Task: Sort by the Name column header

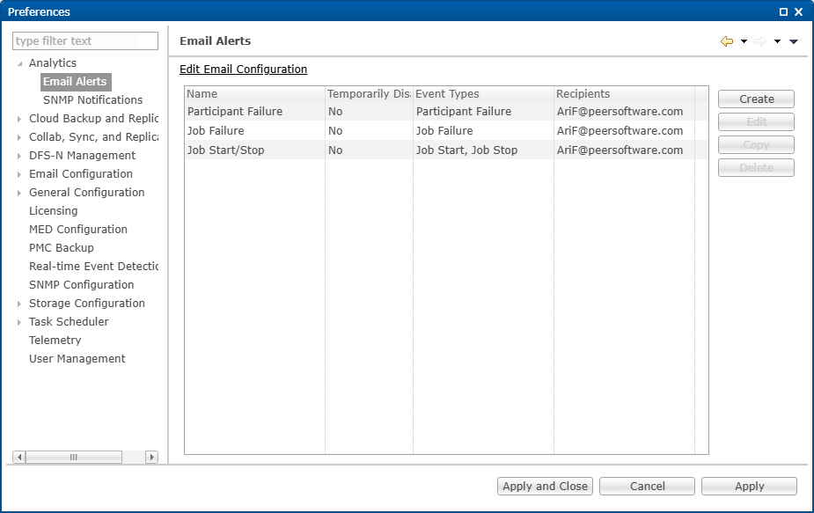Action: pos(255,94)
